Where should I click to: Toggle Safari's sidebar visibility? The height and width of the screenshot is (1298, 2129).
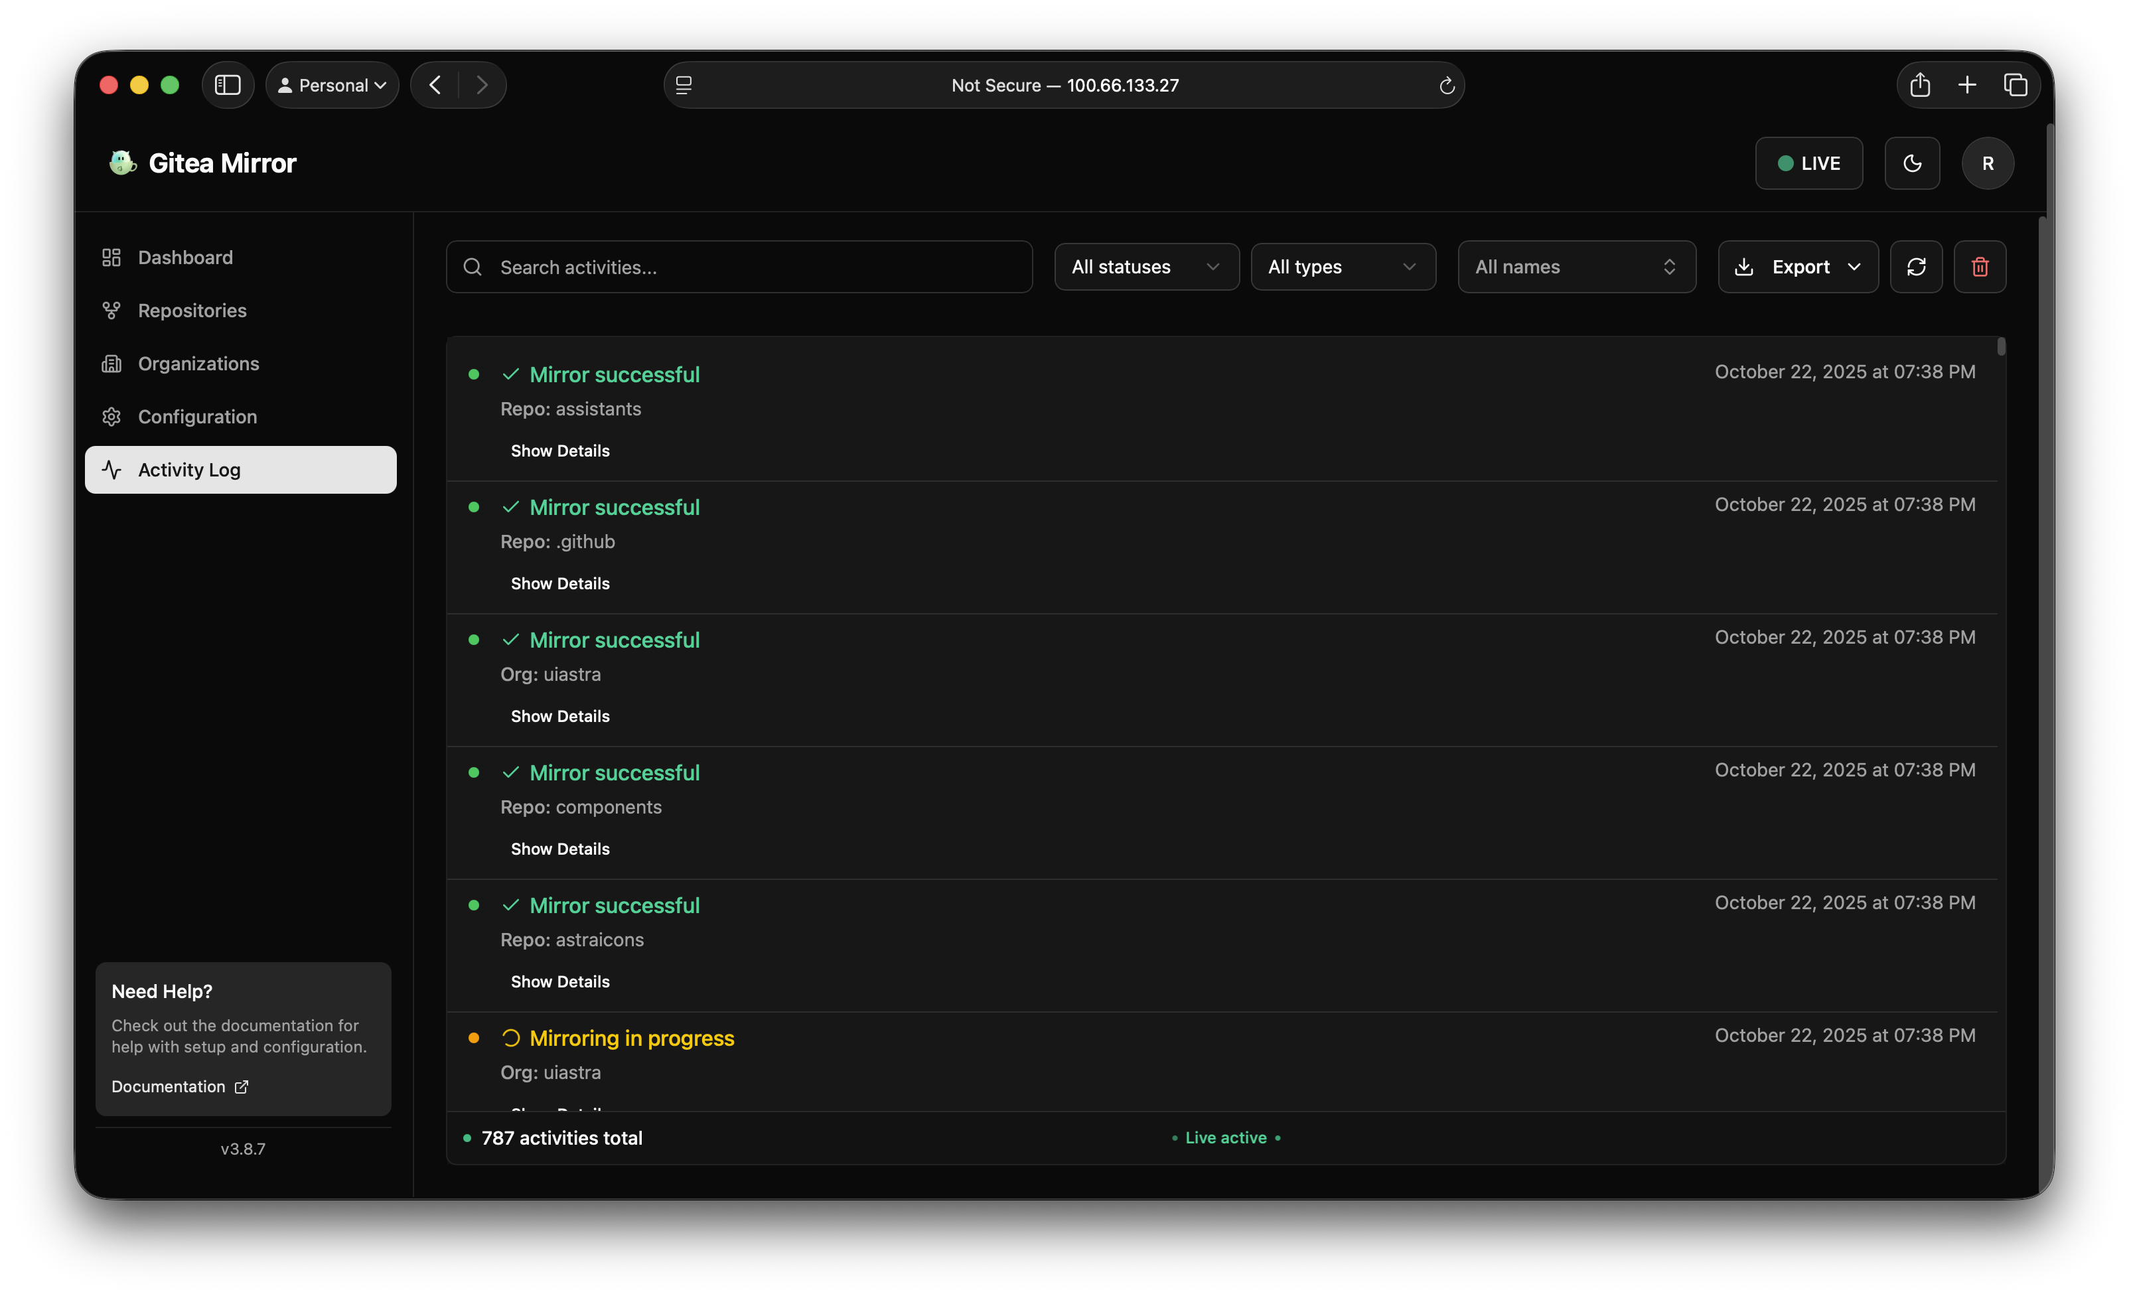tap(227, 85)
